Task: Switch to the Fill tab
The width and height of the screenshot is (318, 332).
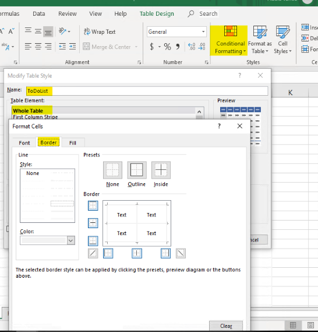Action: [x=72, y=143]
